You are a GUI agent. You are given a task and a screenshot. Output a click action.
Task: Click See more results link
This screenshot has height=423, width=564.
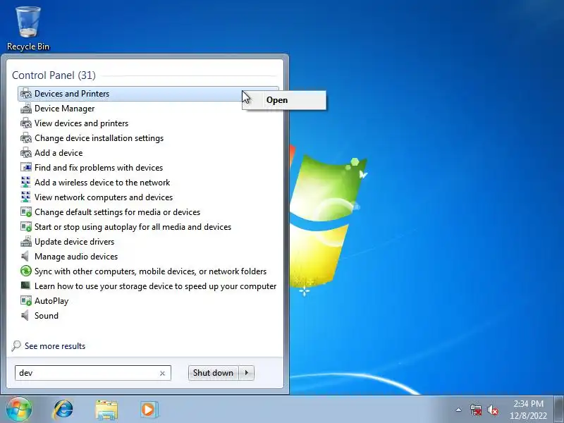55,346
